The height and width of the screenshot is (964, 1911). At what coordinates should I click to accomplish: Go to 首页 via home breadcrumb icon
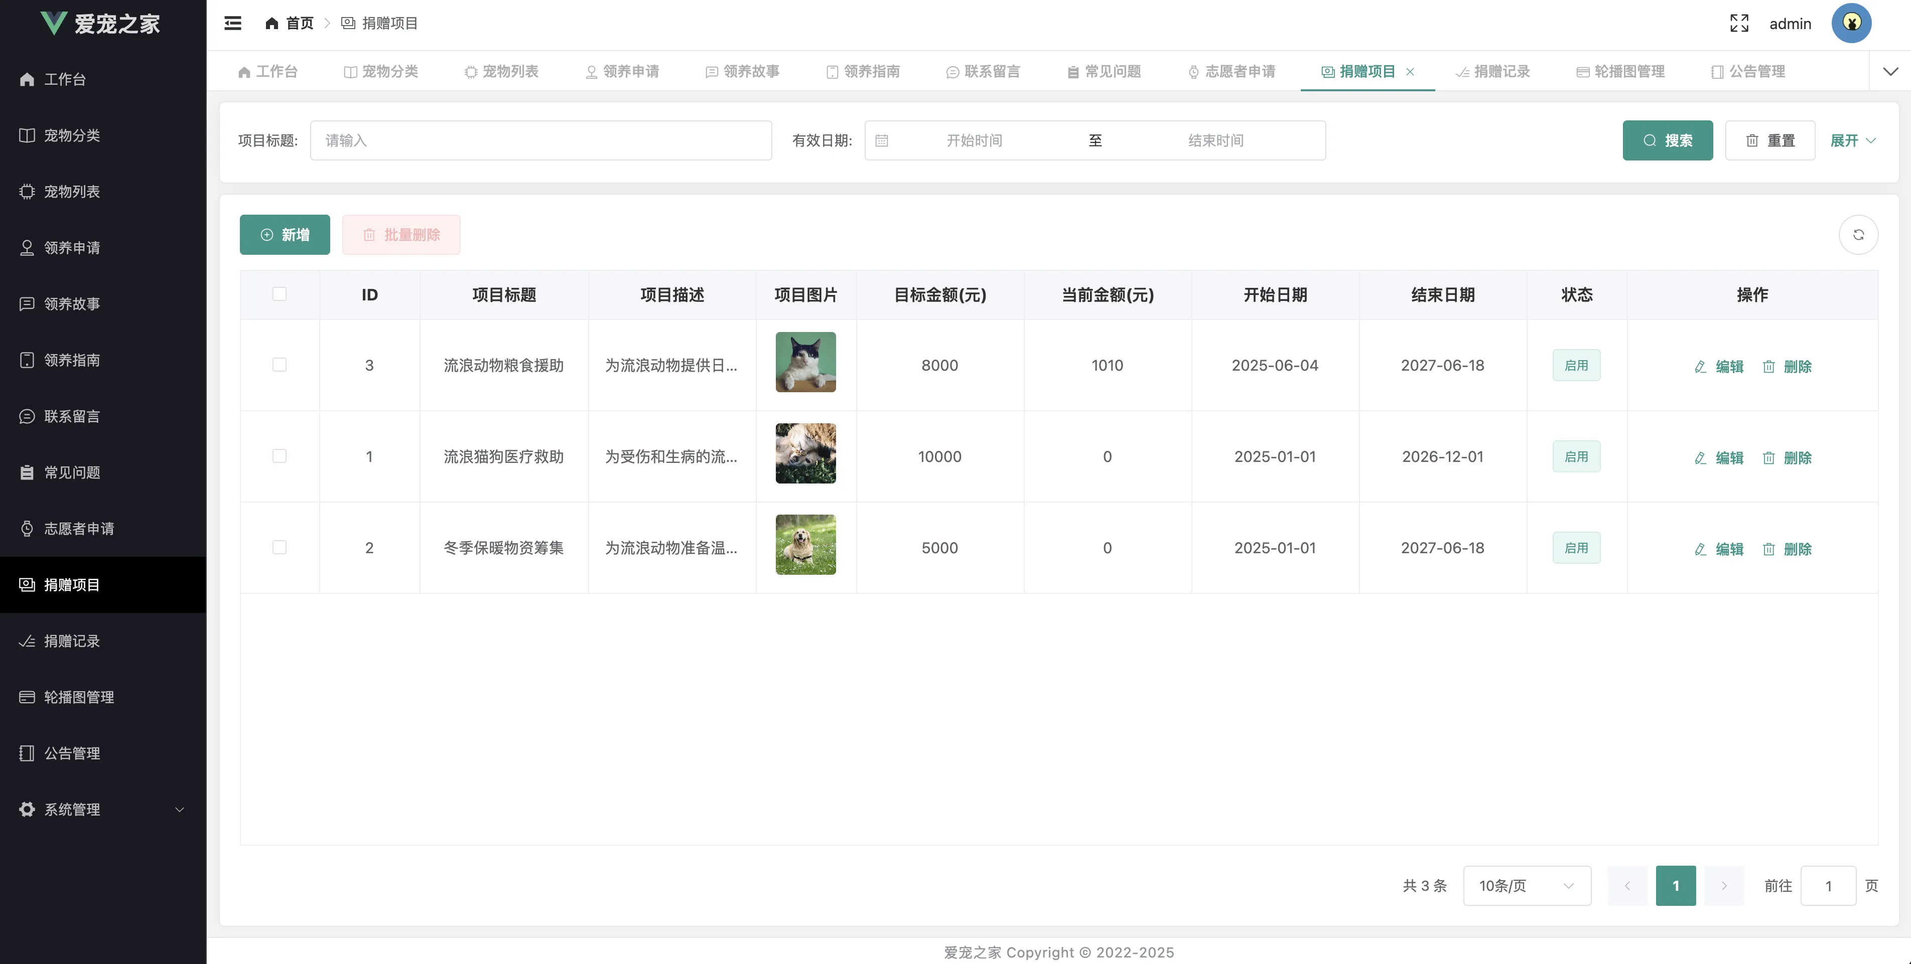(271, 23)
